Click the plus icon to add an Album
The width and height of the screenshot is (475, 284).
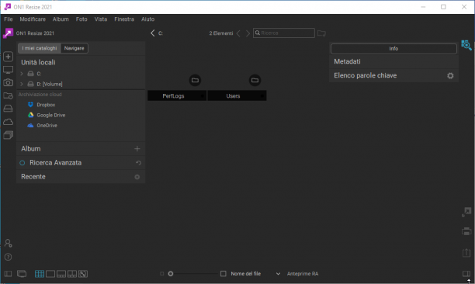tap(137, 149)
